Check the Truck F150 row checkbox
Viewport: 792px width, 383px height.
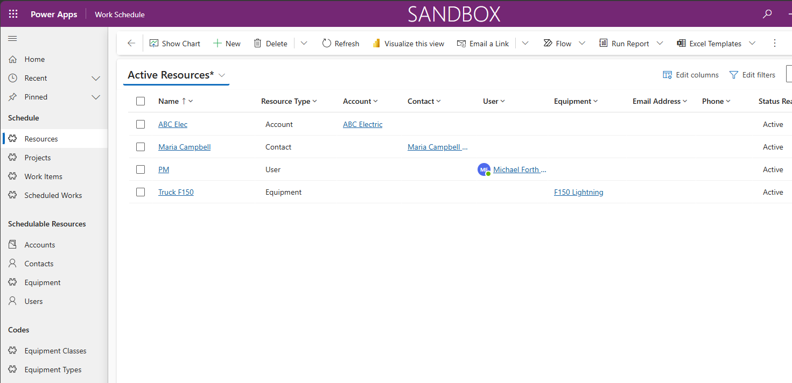(x=141, y=192)
